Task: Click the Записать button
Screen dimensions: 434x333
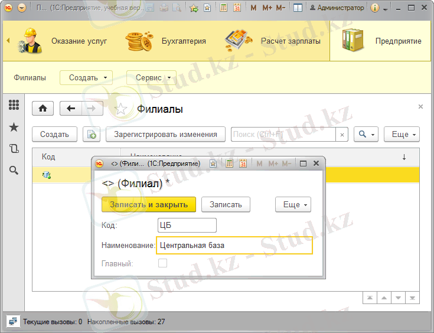Action: 226,204
